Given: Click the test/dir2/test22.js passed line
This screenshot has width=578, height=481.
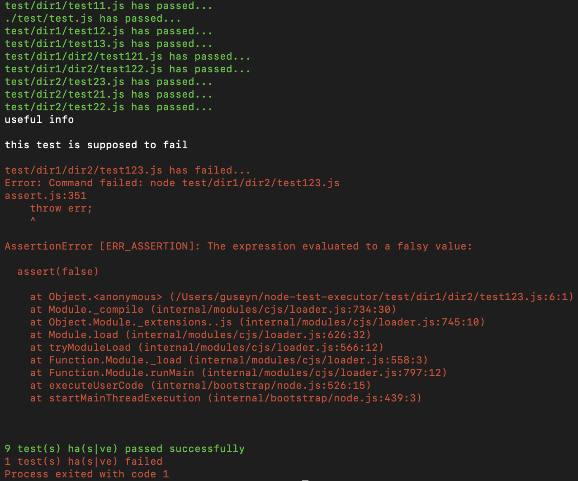Looking at the screenshot, I should tap(109, 107).
